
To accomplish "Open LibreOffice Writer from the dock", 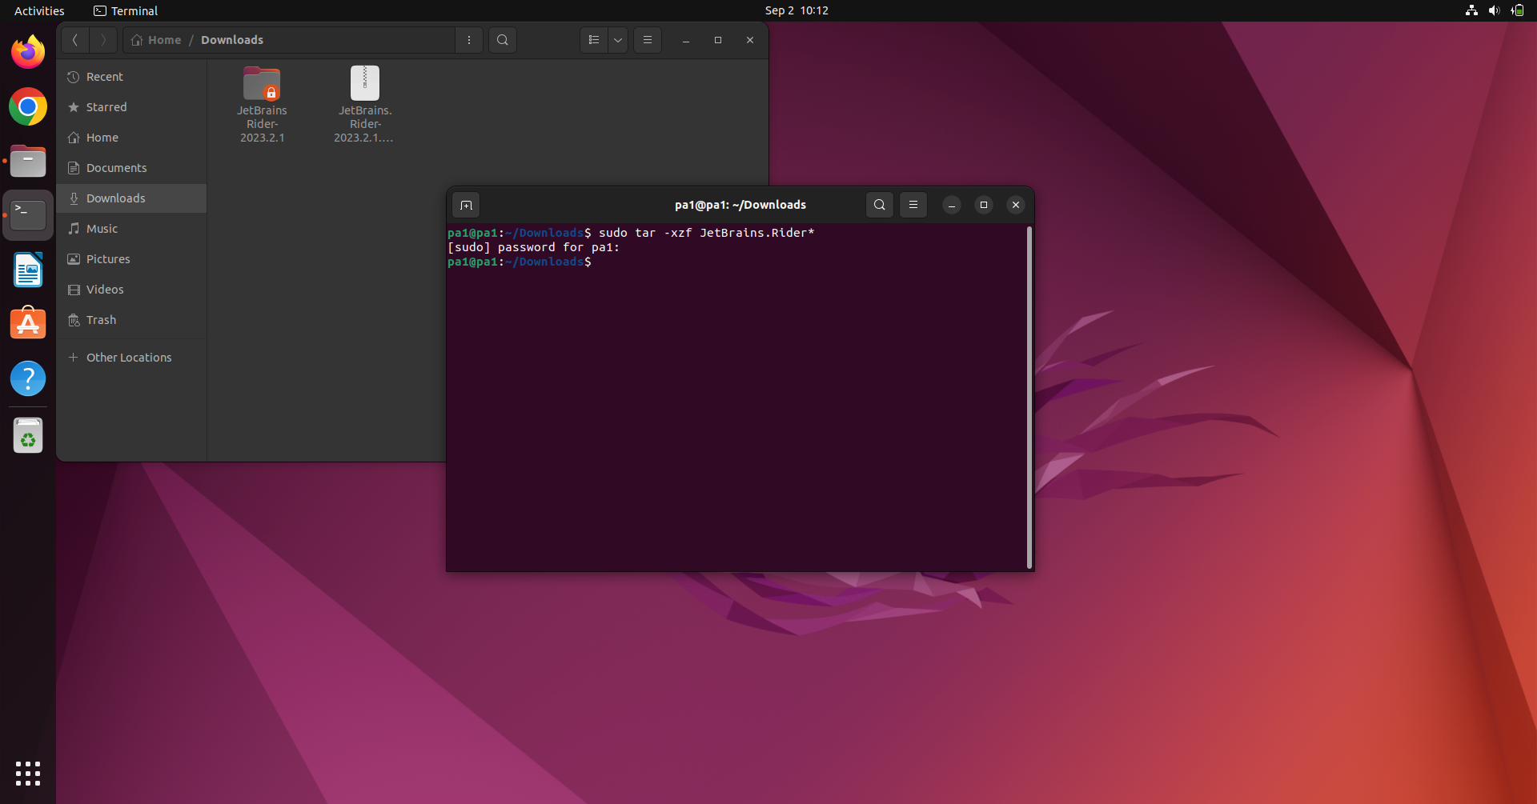I will pos(27,270).
